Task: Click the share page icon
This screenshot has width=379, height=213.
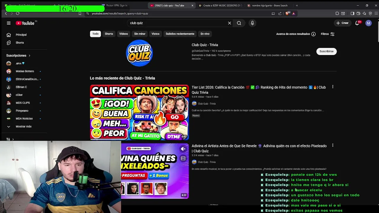Action: (280, 13)
